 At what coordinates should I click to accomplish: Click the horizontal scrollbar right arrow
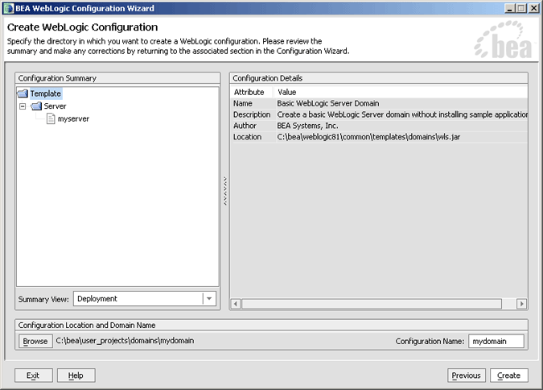521,304
